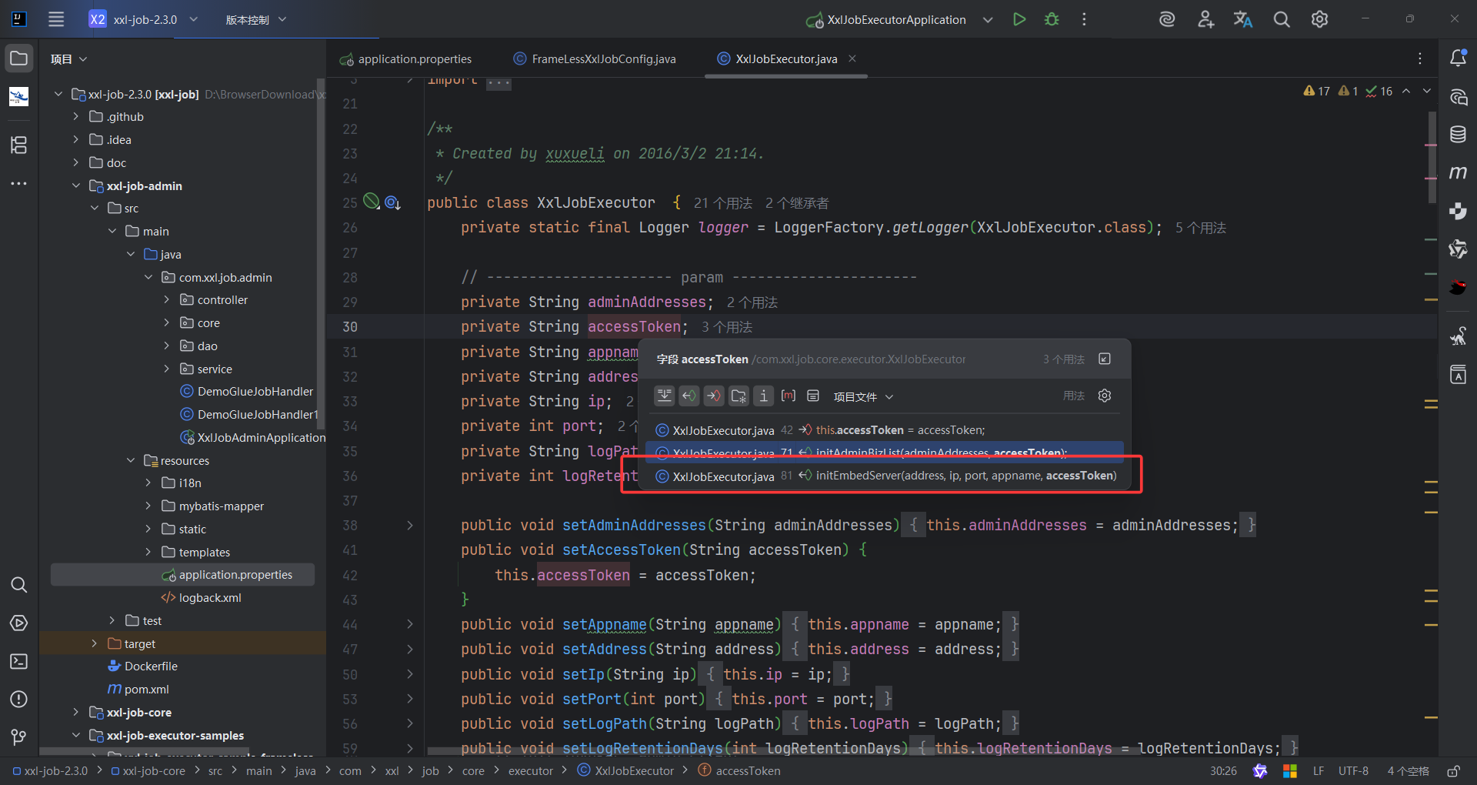
Task: Switch to application.properties tab
Action: 405,59
